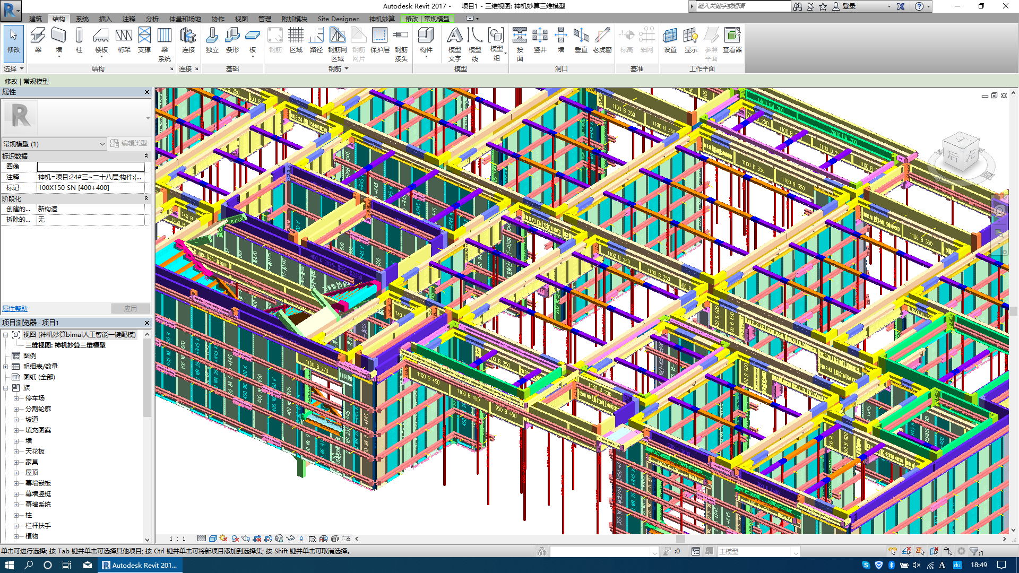1019x573 pixels.
Task: Collapse the 阶段化 properties group
Action: click(146, 198)
